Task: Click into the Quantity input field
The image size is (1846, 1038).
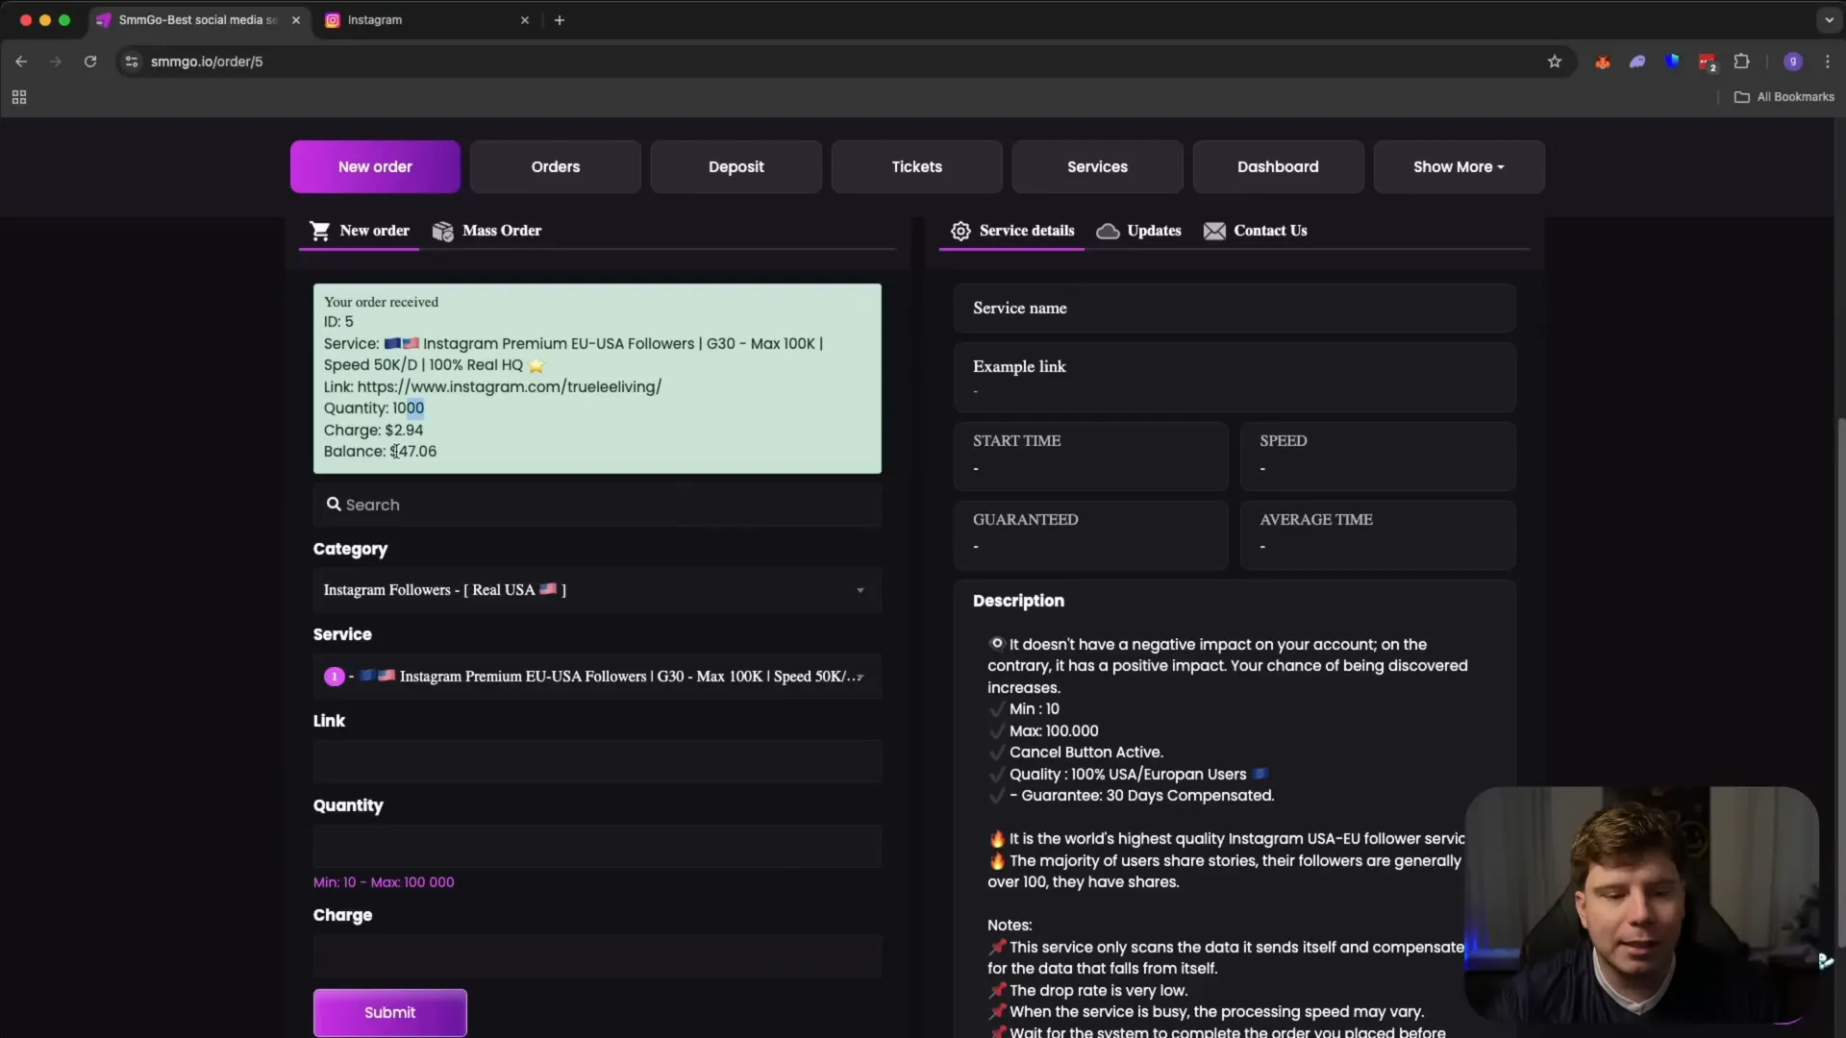Action: (x=596, y=847)
